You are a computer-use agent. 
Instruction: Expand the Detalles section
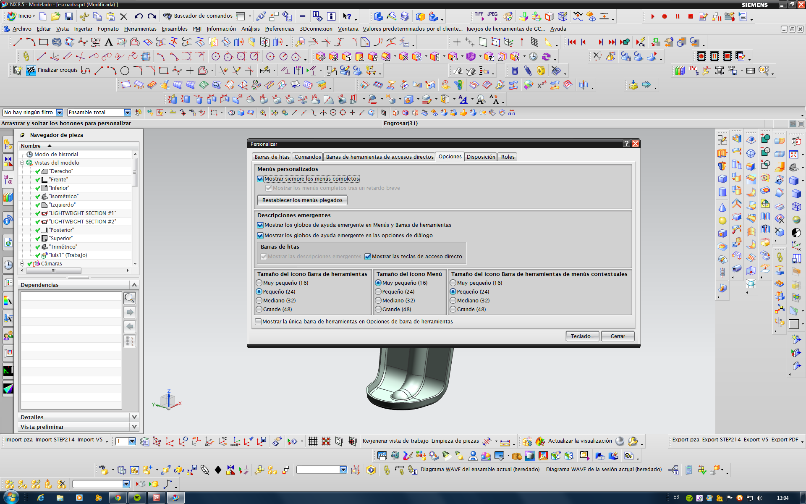pyautogui.click(x=134, y=417)
